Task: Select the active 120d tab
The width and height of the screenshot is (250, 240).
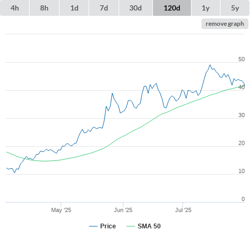Action: point(172,8)
